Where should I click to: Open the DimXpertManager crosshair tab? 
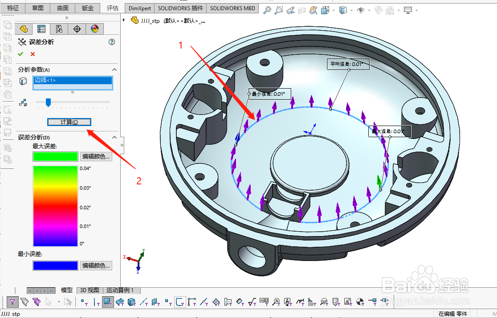(x=77, y=29)
